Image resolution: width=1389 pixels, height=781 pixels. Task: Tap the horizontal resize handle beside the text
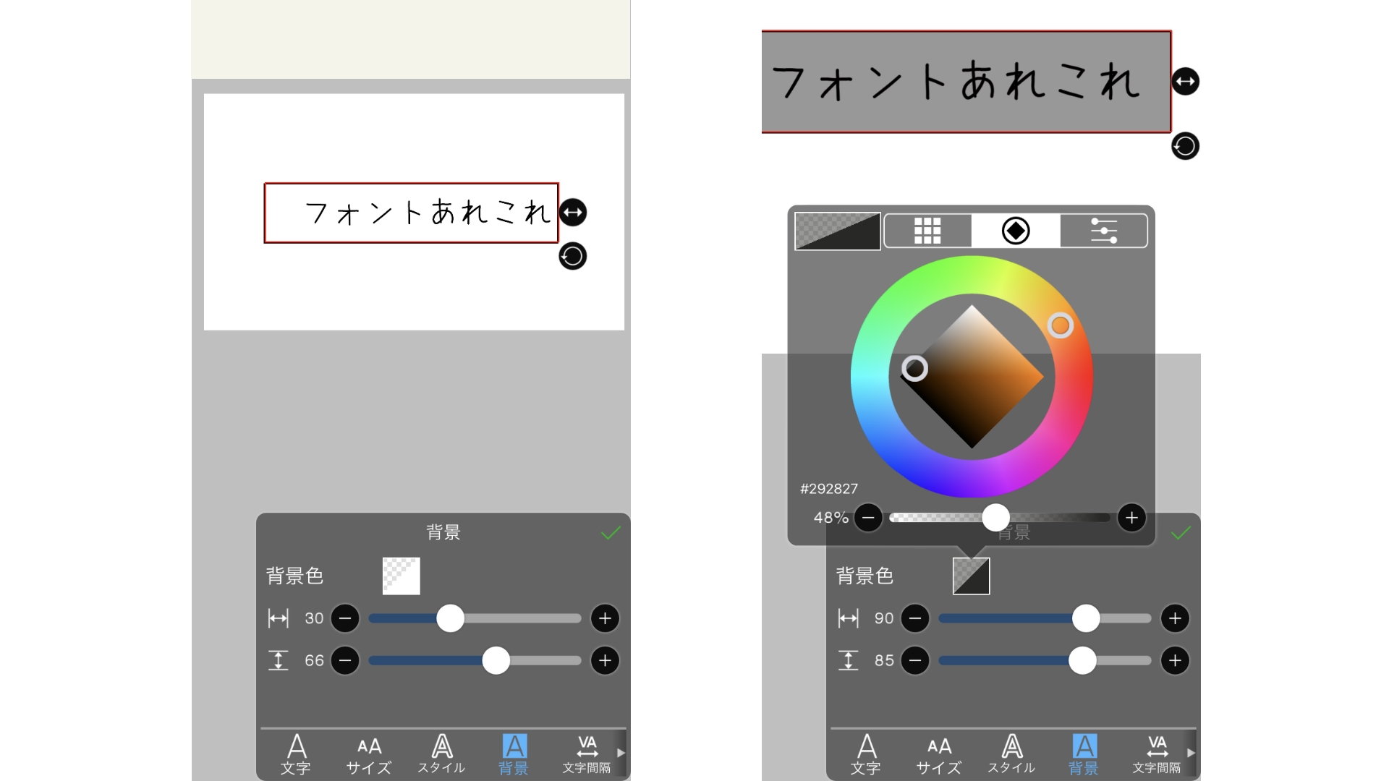1185,82
